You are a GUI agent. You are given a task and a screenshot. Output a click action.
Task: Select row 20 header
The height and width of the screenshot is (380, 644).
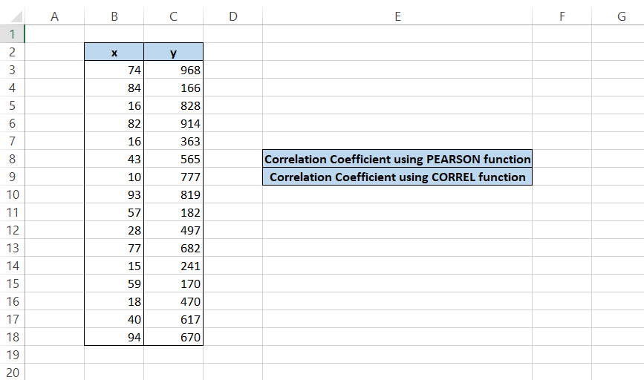(x=12, y=373)
